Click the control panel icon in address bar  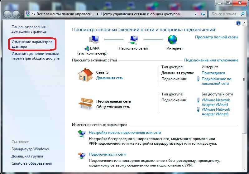[x=28, y=14]
